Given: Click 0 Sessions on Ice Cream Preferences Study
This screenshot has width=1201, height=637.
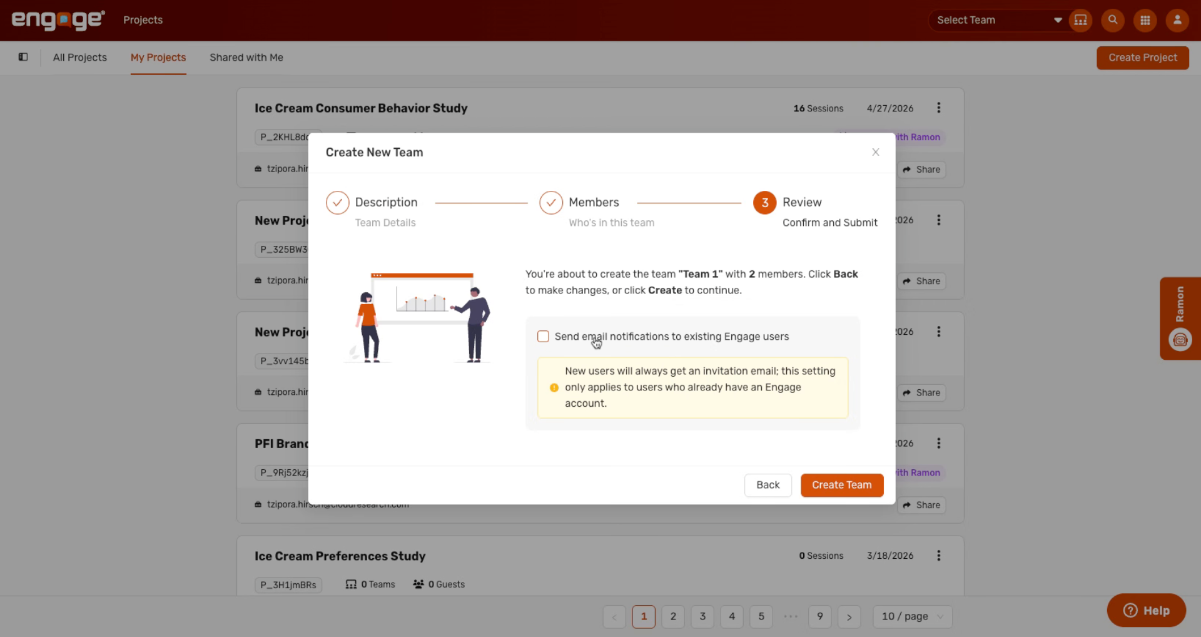Looking at the screenshot, I should click(821, 556).
